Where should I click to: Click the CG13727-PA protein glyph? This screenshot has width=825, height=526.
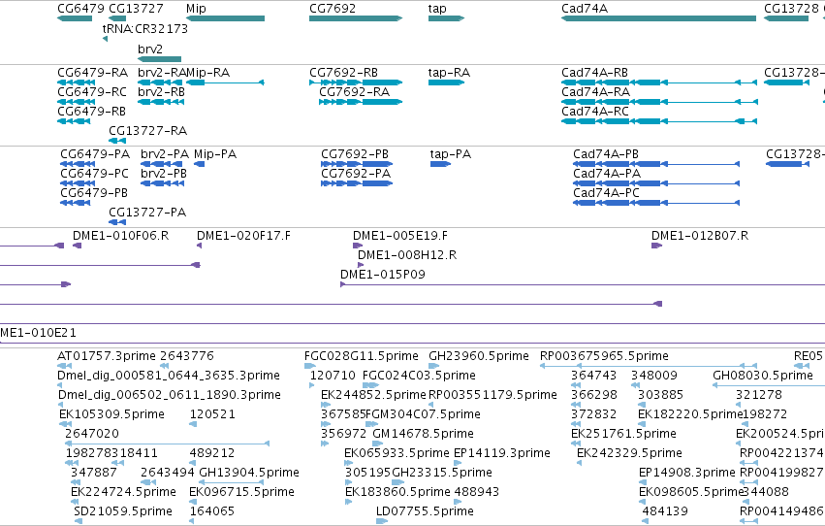coord(117,222)
